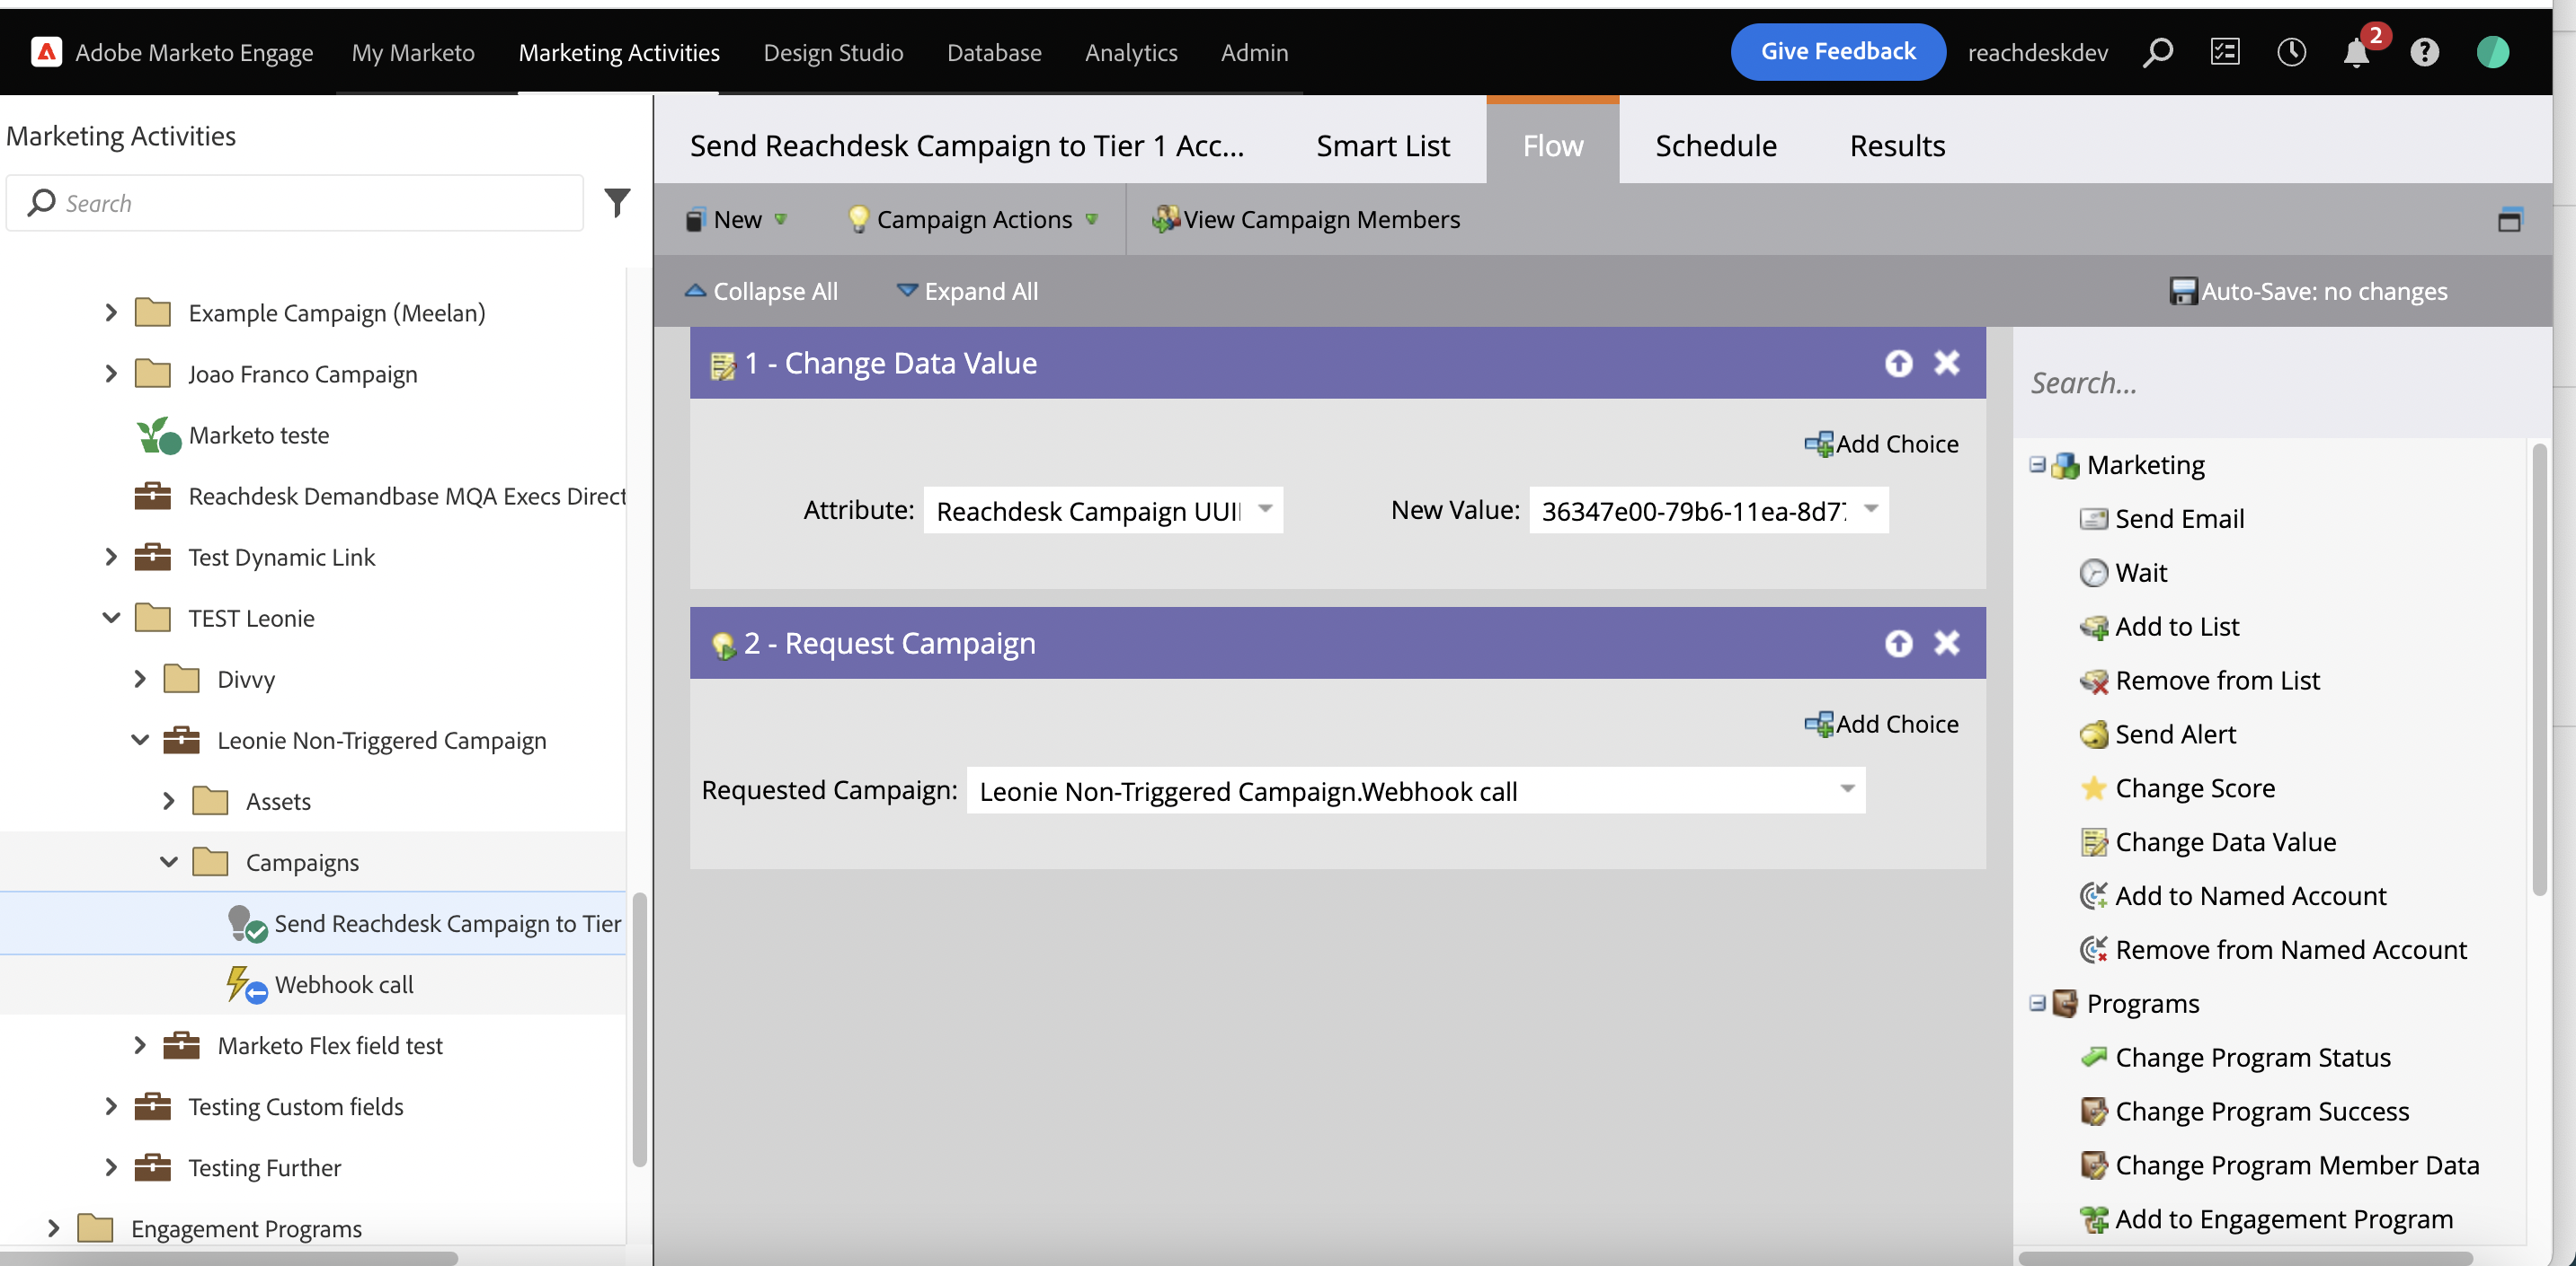Open notifications bell with 2 alerts
The height and width of the screenshot is (1266, 2576).
[x=2358, y=51]
